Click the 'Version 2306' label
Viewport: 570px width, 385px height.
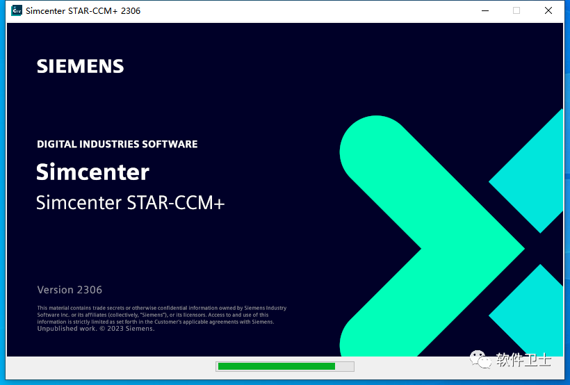[x=70, y=290]
